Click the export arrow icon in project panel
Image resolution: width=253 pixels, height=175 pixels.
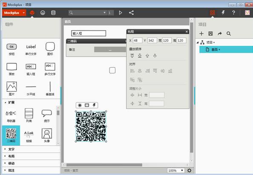[220, 34]
